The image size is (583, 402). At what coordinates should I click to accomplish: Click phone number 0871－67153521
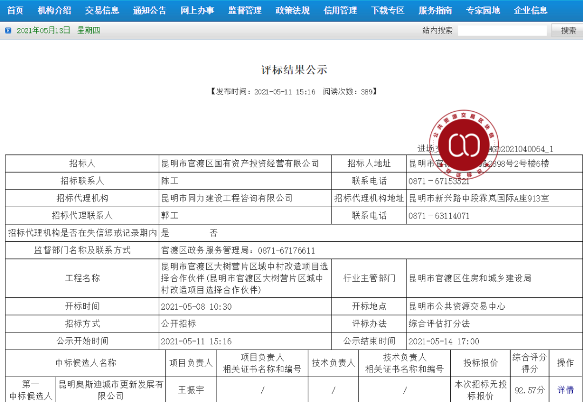[x=439, y=181]
